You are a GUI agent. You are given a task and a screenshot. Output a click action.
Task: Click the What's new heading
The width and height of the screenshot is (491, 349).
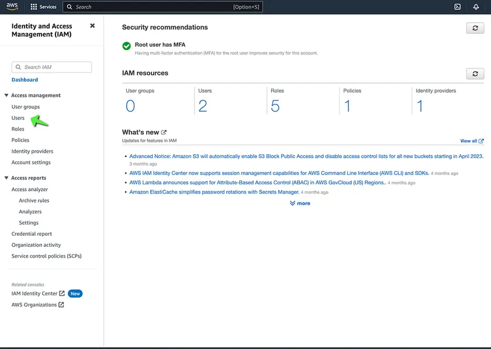coord(140,132)
